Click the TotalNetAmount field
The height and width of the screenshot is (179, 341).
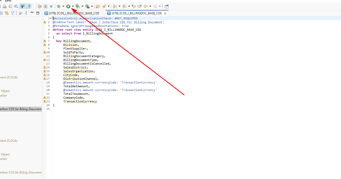tap(76, 86)
